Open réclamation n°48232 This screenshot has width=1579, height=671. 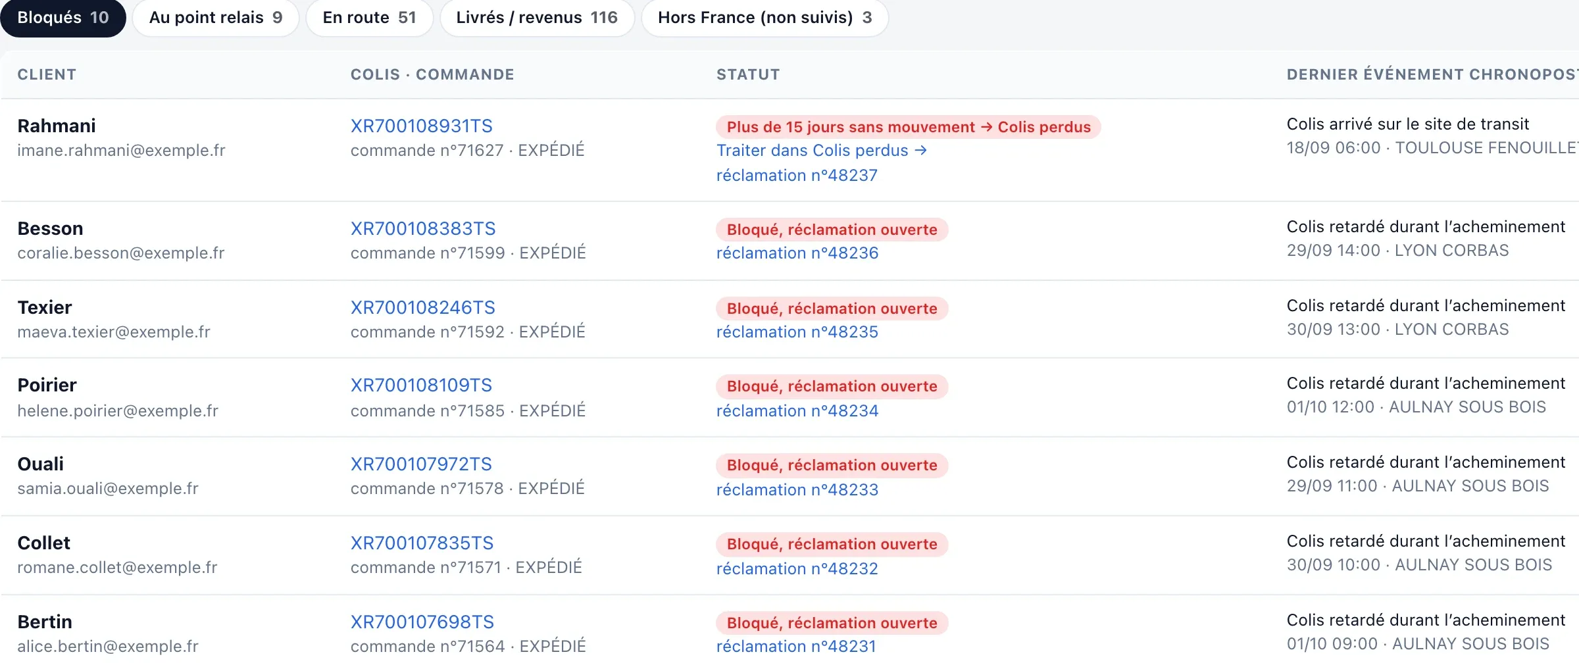coord(797,569)
